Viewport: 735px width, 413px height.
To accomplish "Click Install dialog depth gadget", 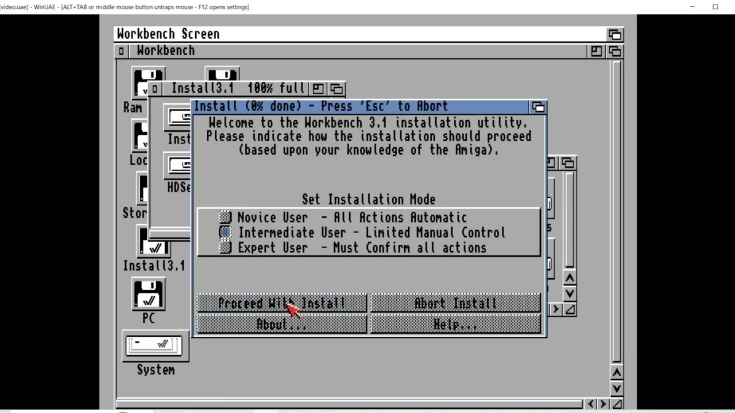I will 538,107.
